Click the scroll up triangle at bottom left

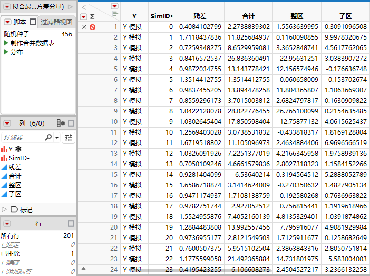click(x=83, y=269)
